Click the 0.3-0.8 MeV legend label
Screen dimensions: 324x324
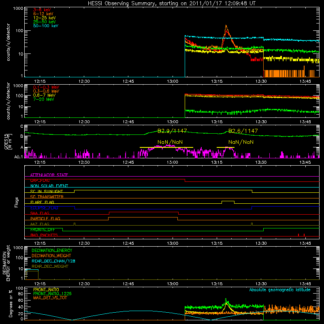(x=46, y=92)
